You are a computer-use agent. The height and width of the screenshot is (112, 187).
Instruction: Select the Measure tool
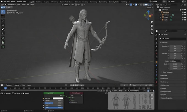(x=3, y=42)
